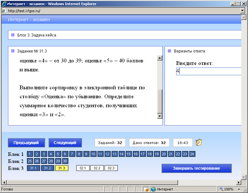Open task 32.3 in Блок 3

click(111, 168)
